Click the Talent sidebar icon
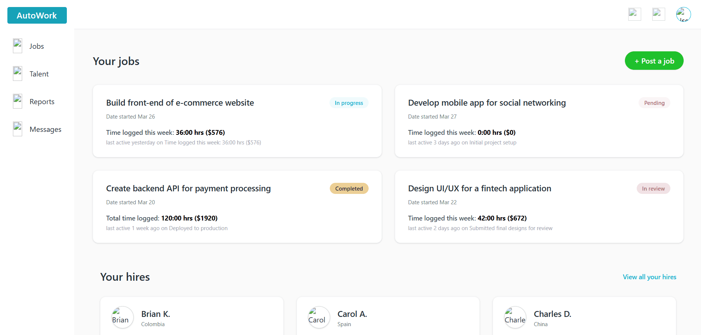The width and height of the screenshot is (701, 335). pyautogui.click(x=17, y=74)
